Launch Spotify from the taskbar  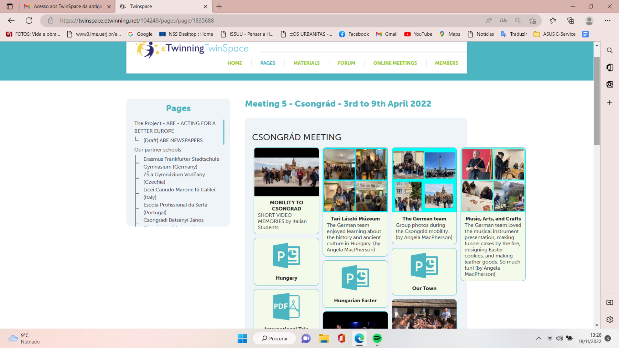[377, 338]
